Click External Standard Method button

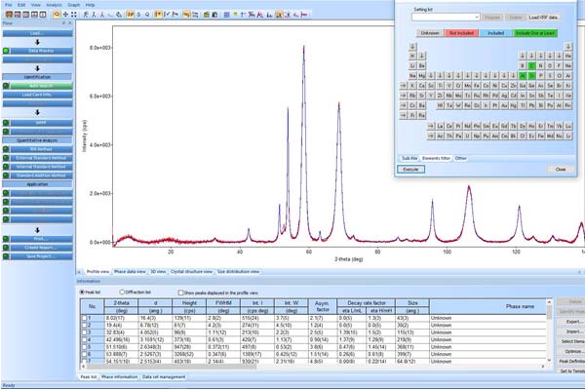(x=41, y=158)
